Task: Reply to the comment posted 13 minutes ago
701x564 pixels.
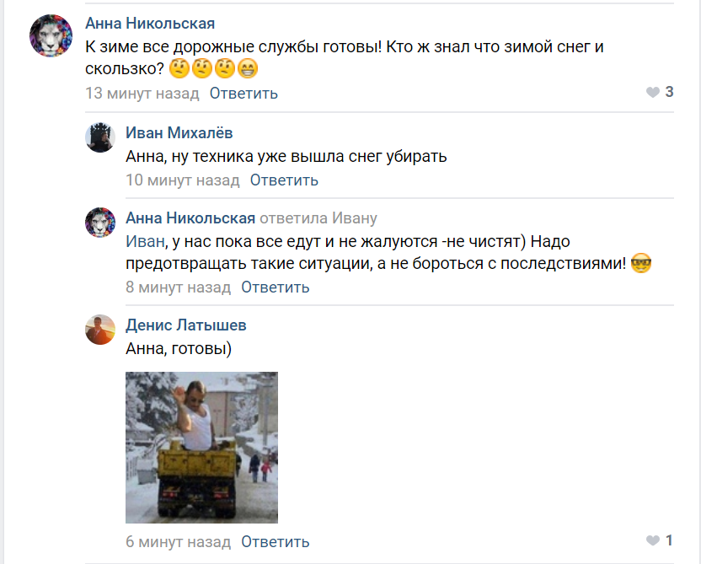Action: pyautogui.click(x=243, y=94)
